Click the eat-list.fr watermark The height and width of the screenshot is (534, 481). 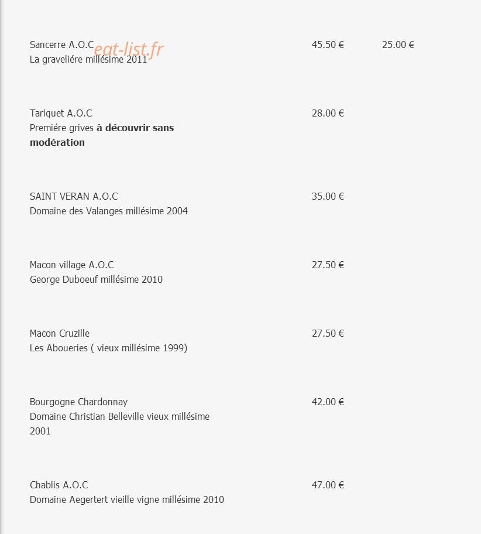129,49
